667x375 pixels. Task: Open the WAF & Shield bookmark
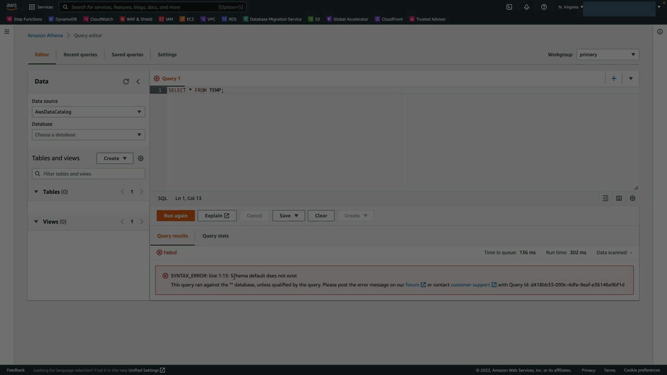coord(136,19)
